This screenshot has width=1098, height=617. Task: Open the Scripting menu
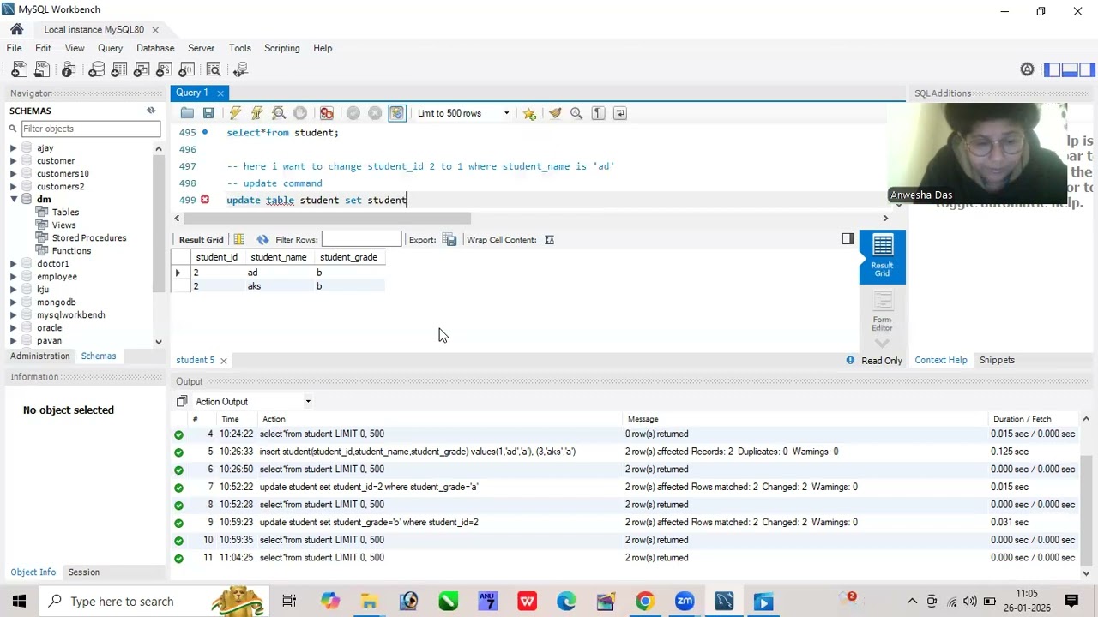[x=281, y=48]
